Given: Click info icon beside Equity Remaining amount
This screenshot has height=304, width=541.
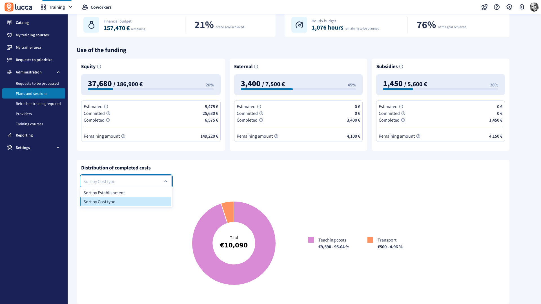Looking at the screenshot, I should click(123, 136).
